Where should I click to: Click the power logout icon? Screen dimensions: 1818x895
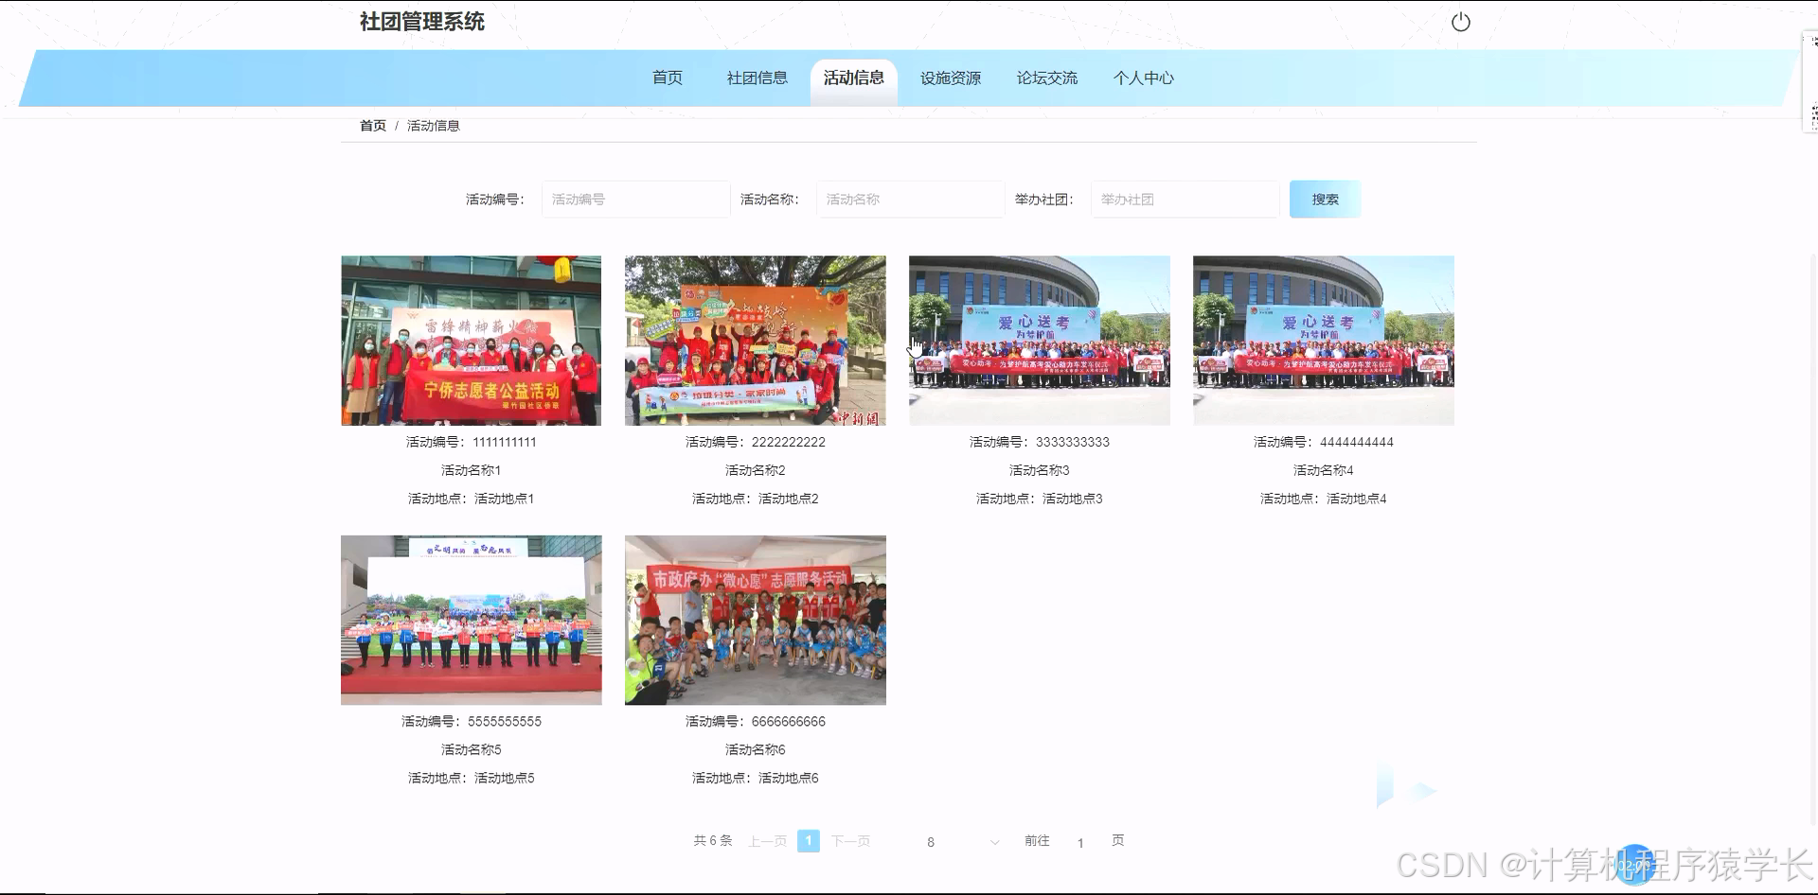(1461, 22)
